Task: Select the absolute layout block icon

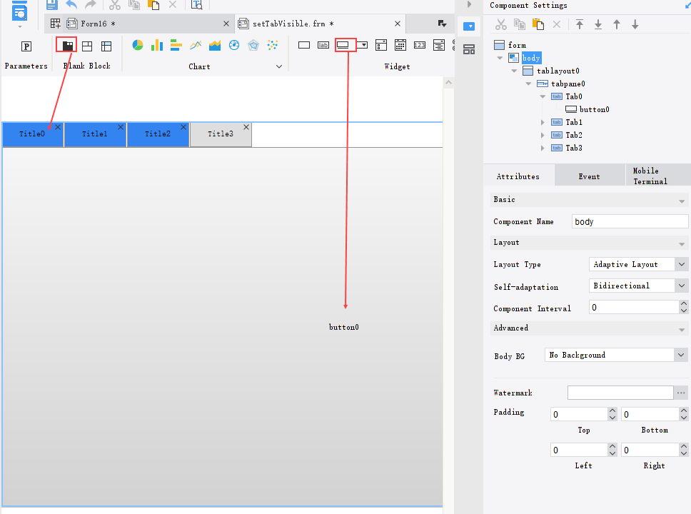Action: (x=87, y=46)
